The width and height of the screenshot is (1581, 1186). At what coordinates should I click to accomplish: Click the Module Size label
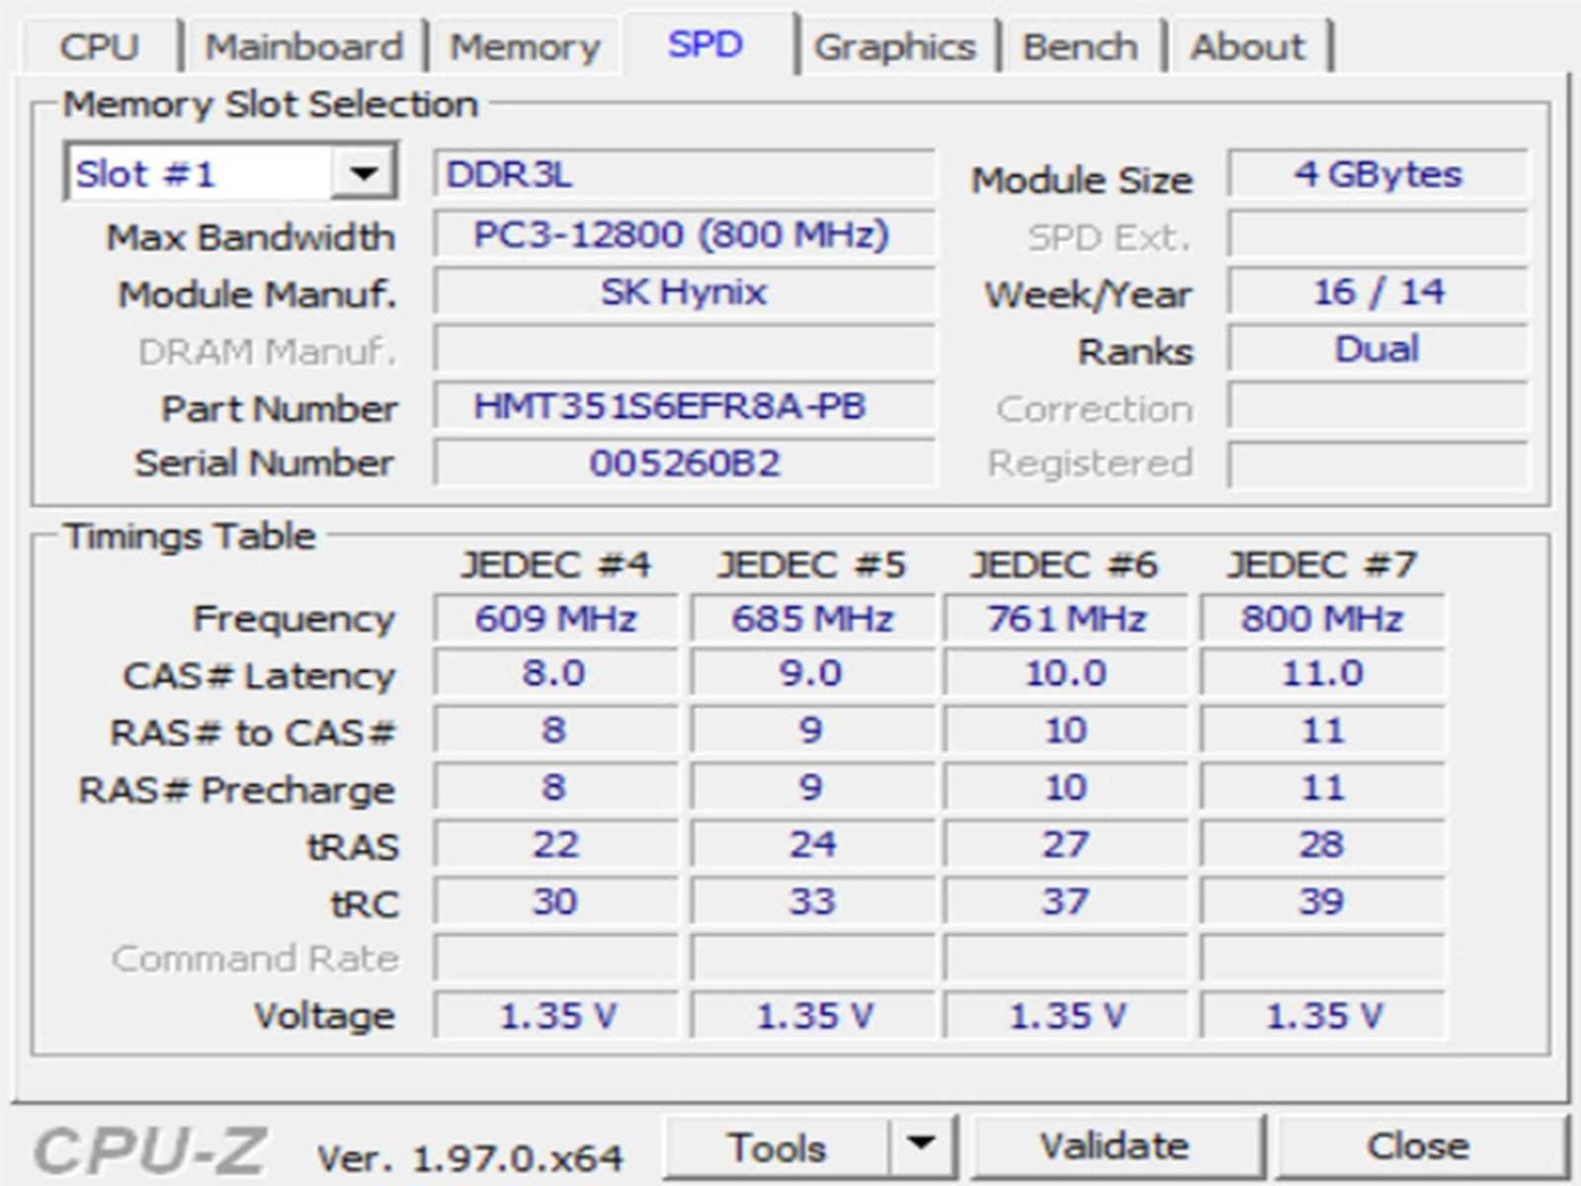(x=1082, y=180)
